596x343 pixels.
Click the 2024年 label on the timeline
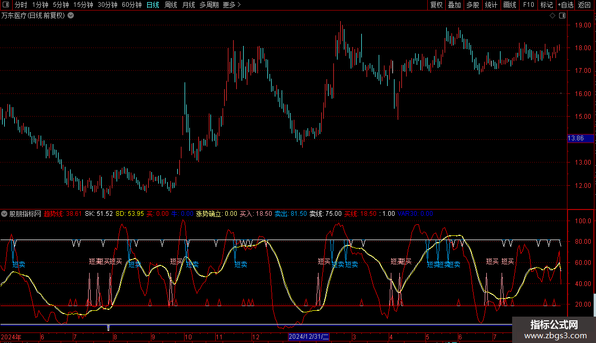tap(11, 337)
